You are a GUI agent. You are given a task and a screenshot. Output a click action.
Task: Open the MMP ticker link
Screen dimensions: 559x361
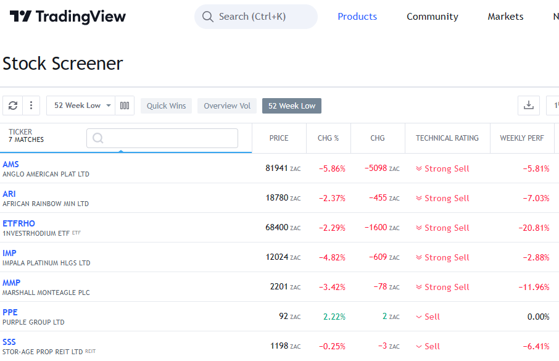tap(11, 283)
